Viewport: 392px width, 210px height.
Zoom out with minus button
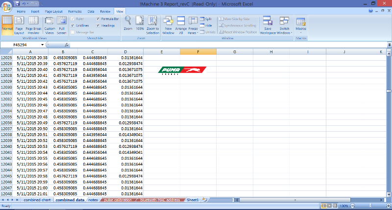352,206
